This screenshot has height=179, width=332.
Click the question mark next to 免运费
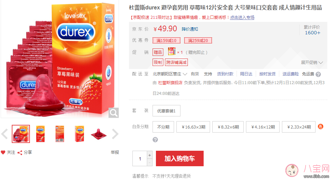(x=318, y=74)
